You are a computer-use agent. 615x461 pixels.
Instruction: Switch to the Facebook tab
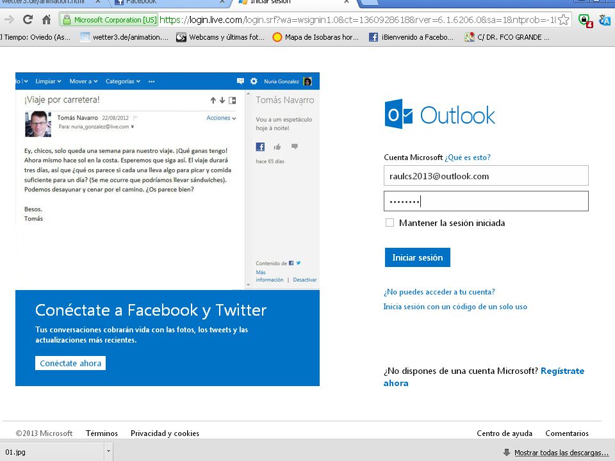click(170, 3)
